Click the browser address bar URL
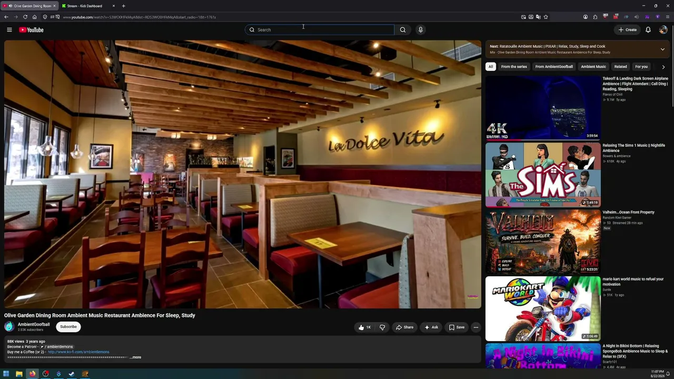The image size is (674, 379). (140, 17)
